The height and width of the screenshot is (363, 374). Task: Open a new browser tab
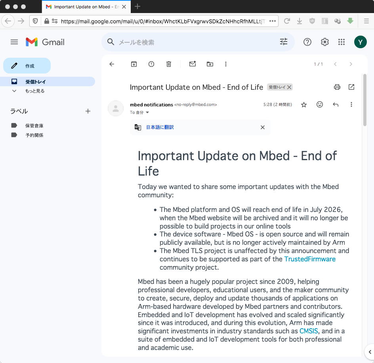coord(137,6)
